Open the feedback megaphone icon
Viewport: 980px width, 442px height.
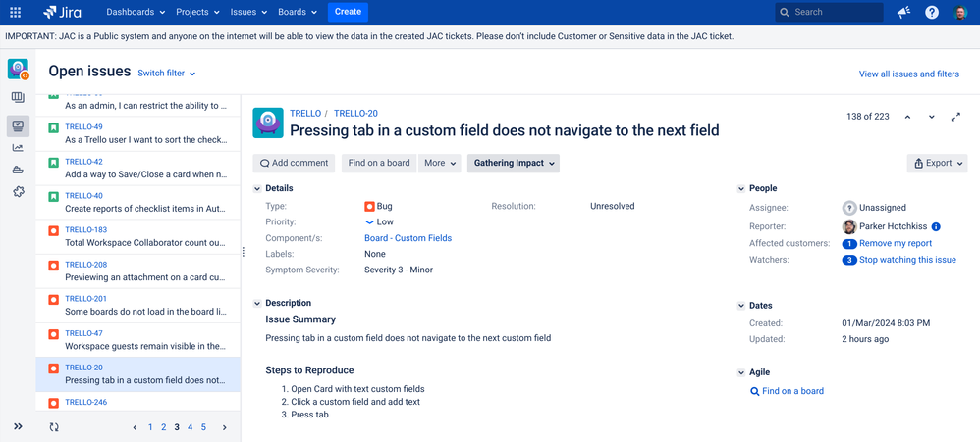[903, 12]
